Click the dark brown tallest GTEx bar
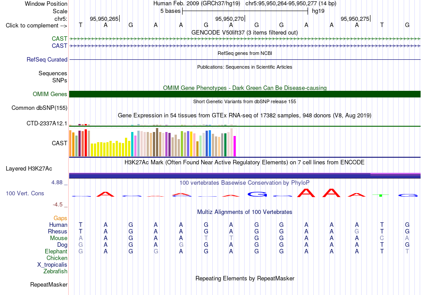This screenshot has height=295, width=421. click(x=157, y=142)
